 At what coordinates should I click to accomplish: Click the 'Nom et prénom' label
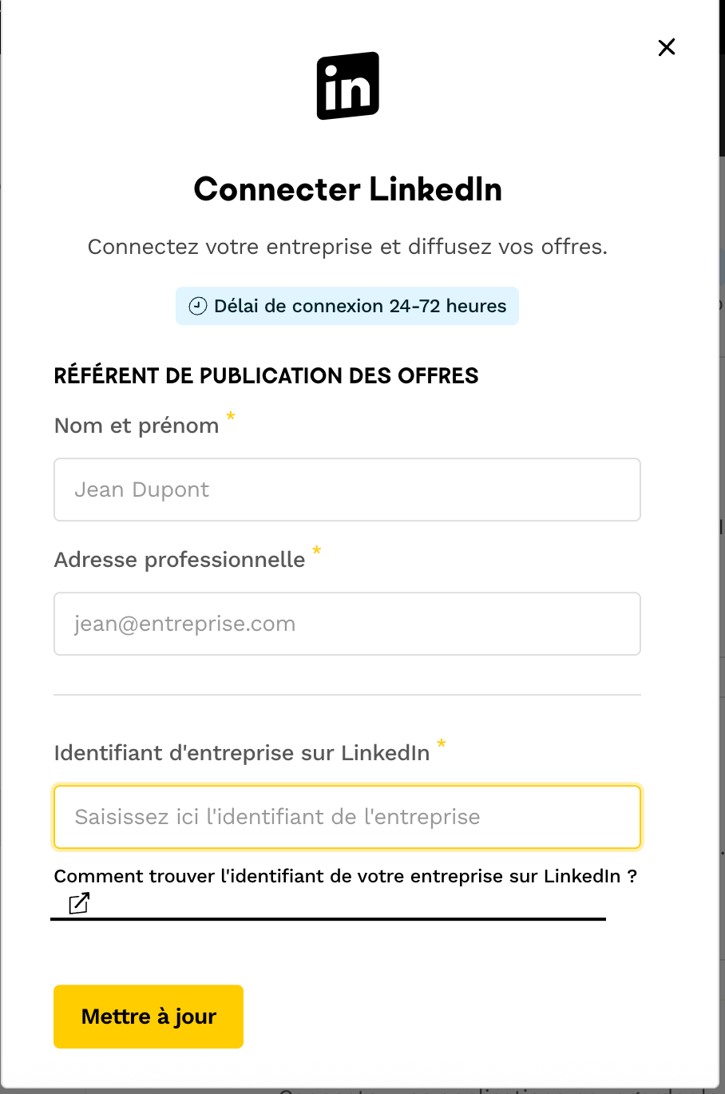pos(137,426)
